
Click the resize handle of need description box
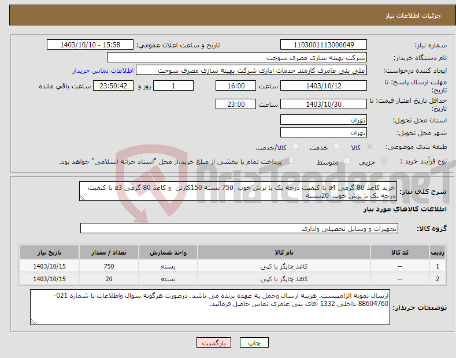[83, 197]
